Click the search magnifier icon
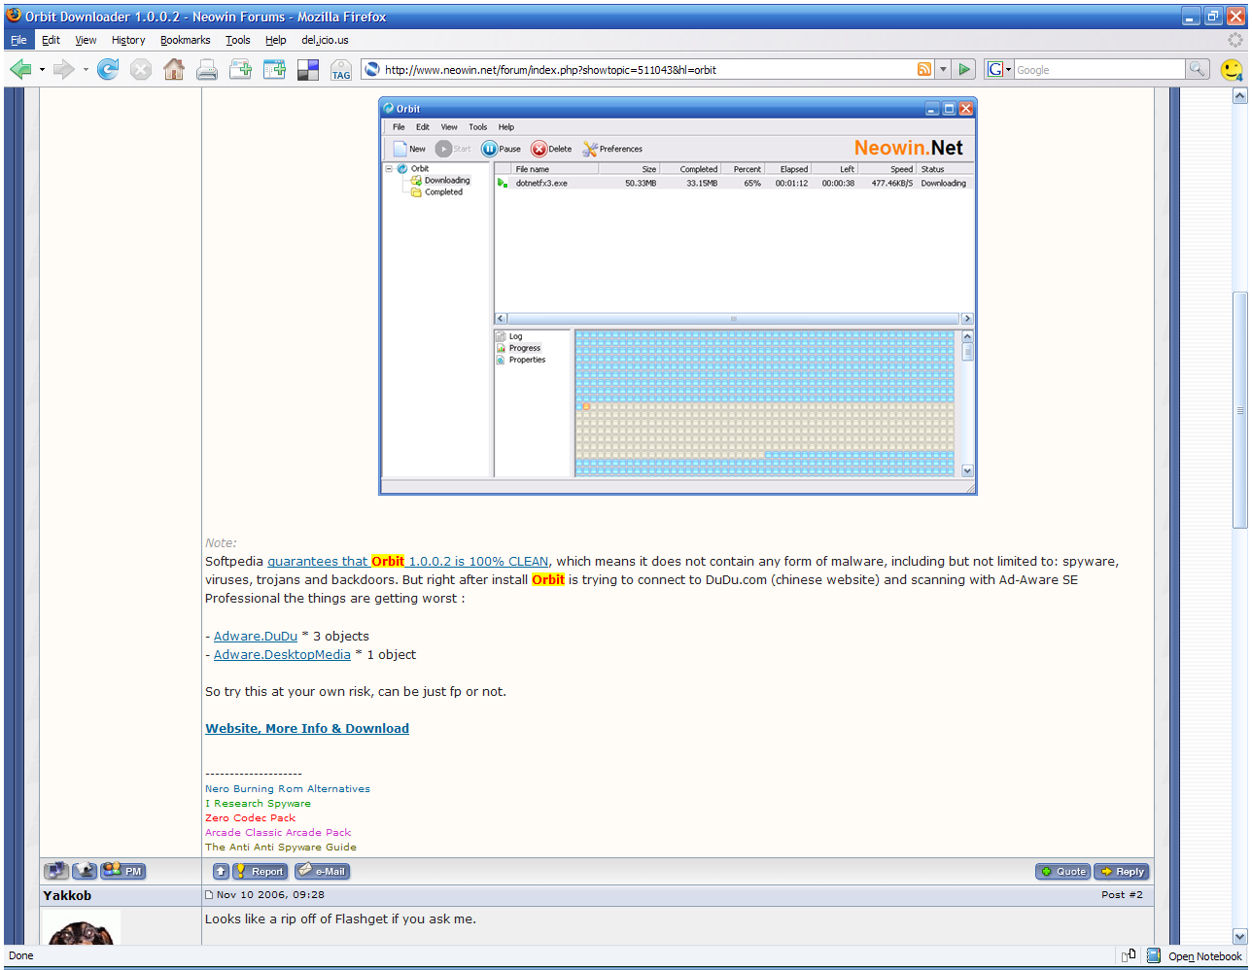Image resolution: width=1252 pixels, height=970 pixels. (x=1197, y=70)
